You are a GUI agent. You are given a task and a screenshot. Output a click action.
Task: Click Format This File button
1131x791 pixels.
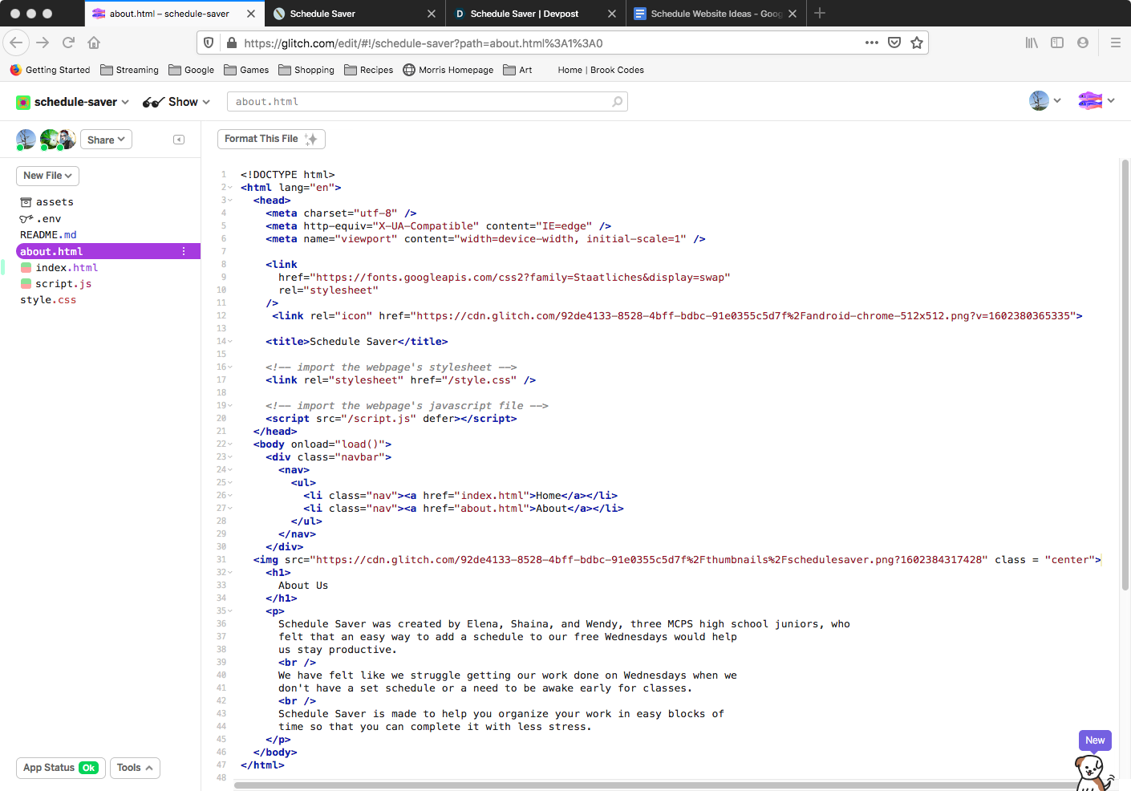point(271,139)
